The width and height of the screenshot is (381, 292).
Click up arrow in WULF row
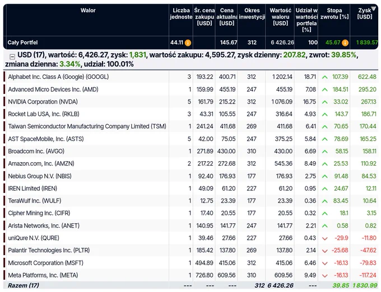point(324,201)
